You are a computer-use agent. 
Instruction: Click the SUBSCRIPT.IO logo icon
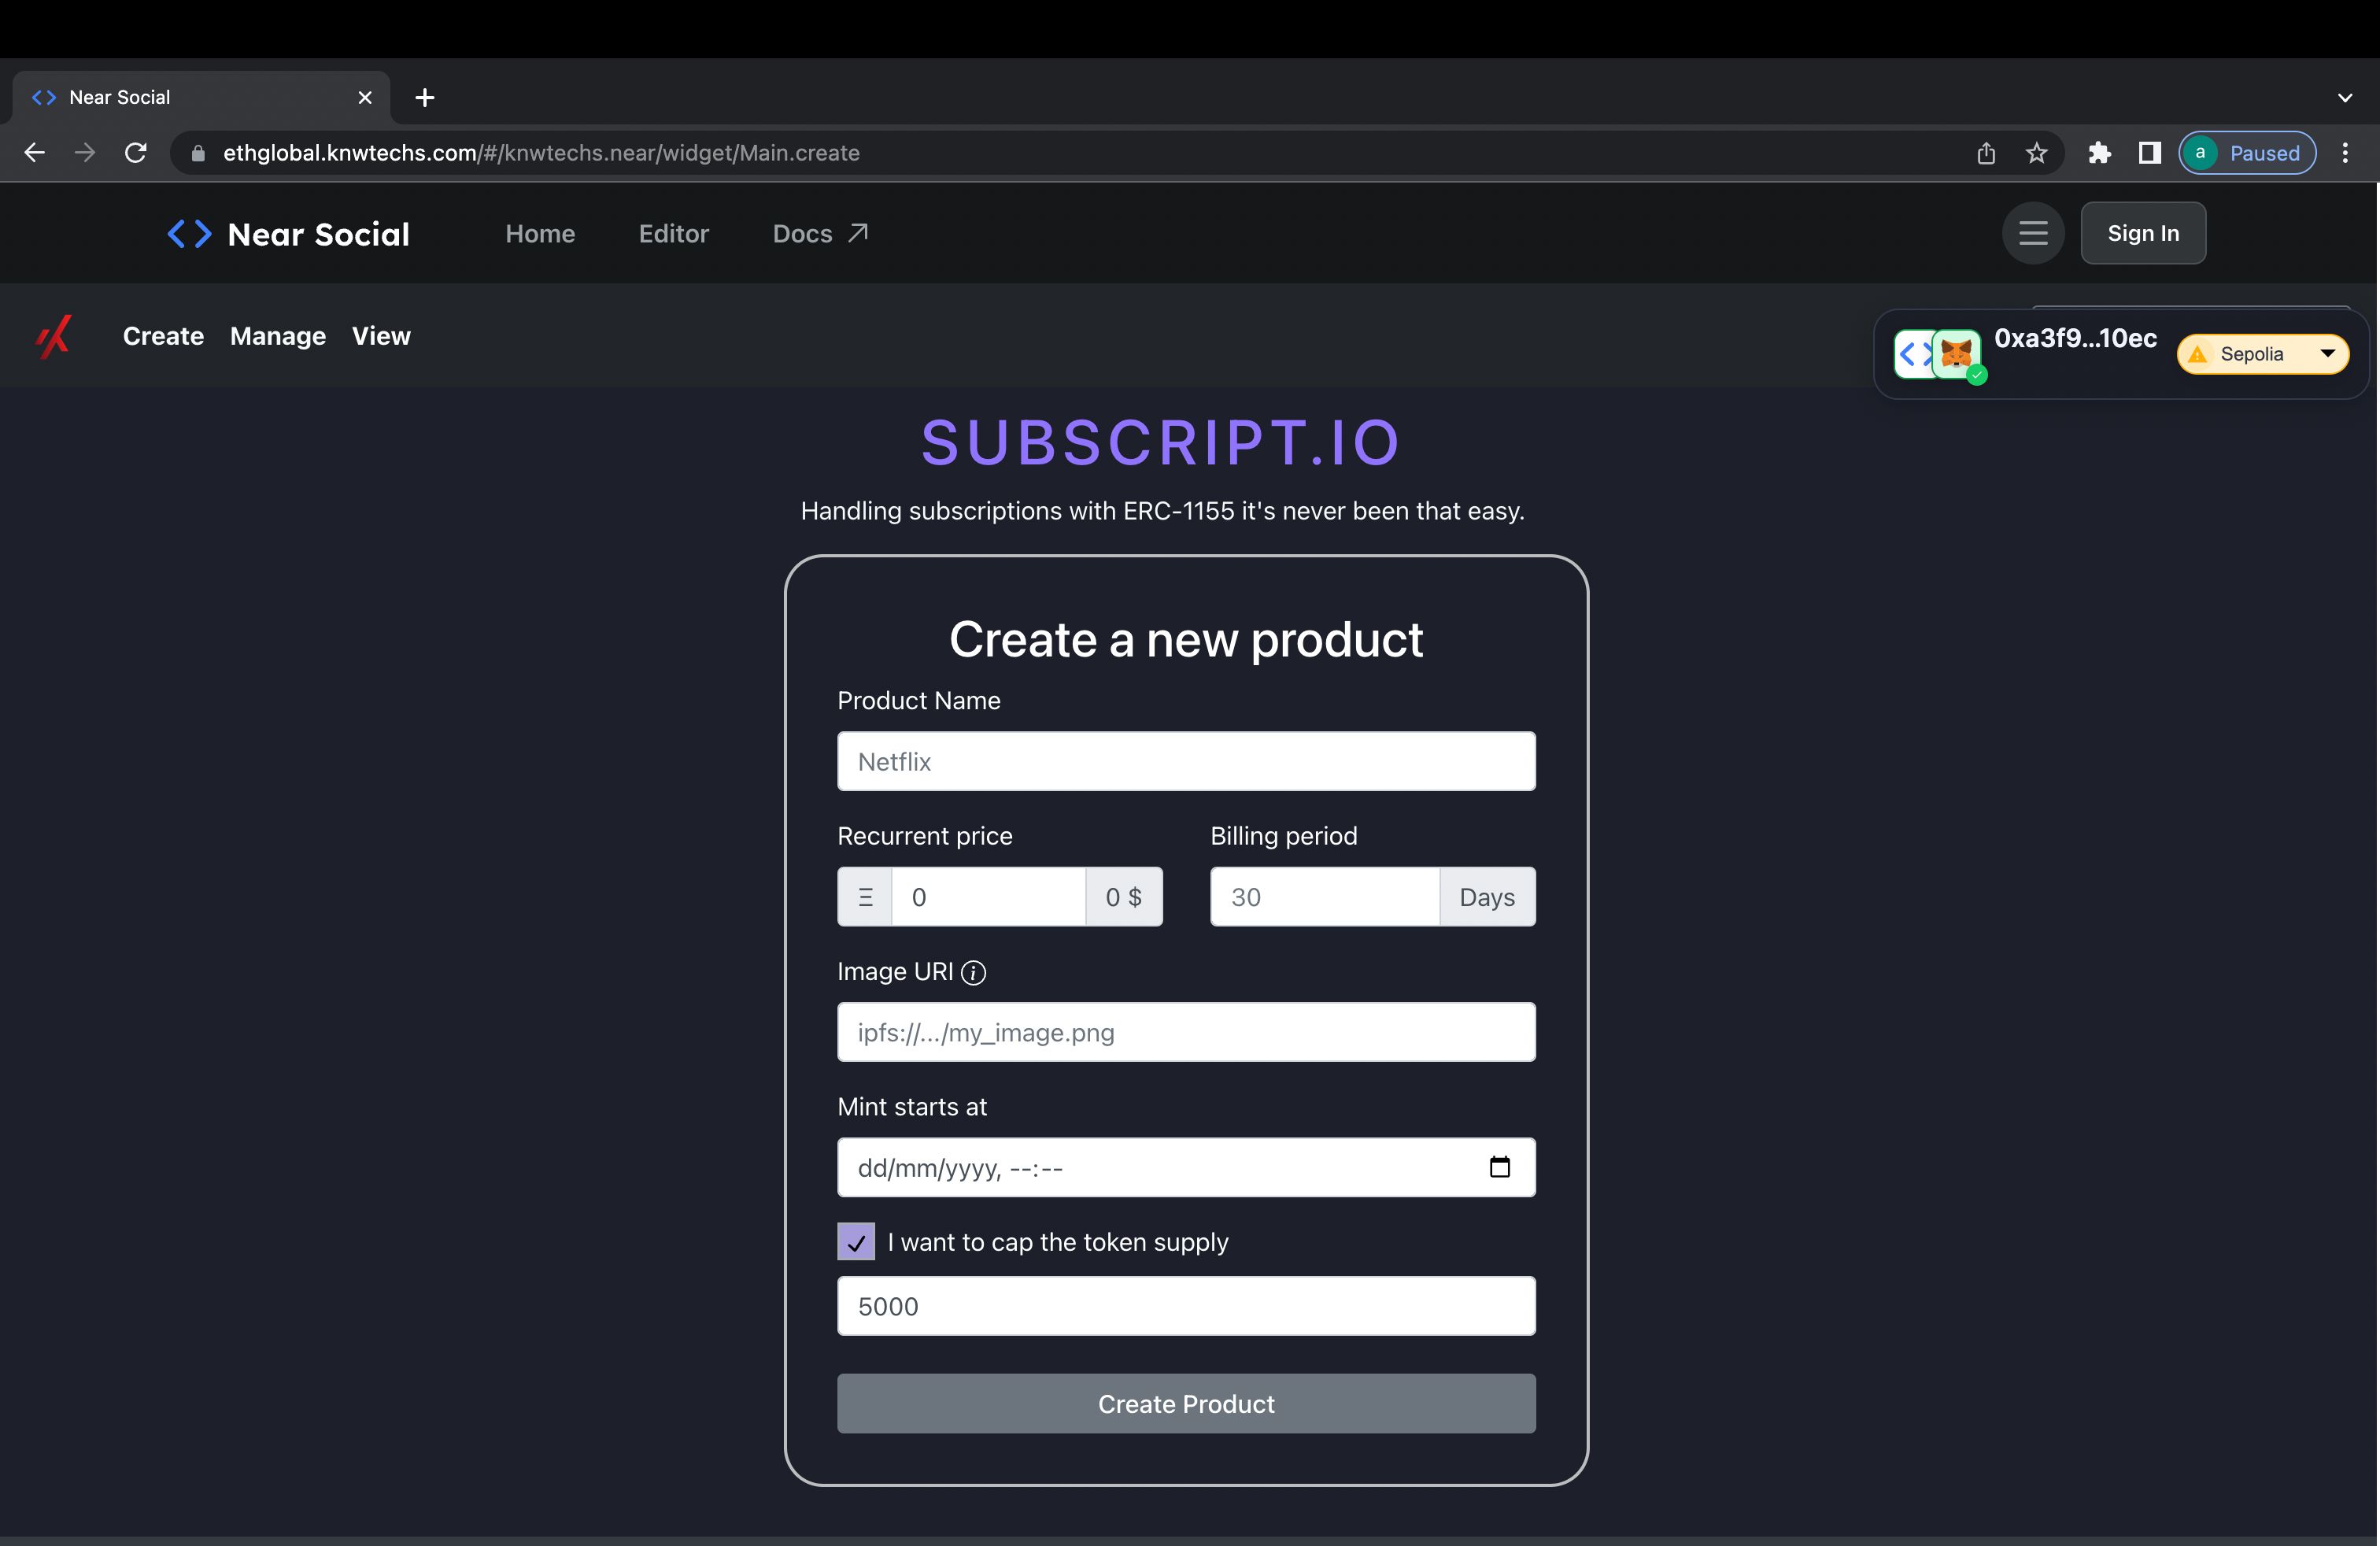[54, 335]
